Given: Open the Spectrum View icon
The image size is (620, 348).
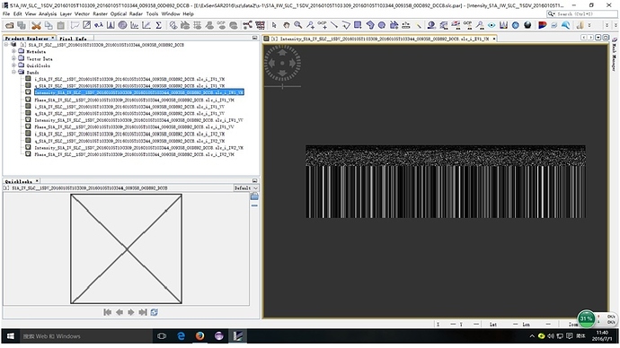Looking at the screenshot, I should click(x=503, y=25).
